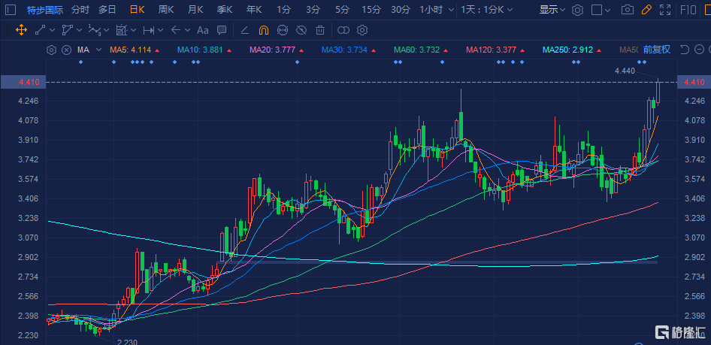Viewport: 711px width, 345px height.
Task: Remove MA indicator with the X icon
Action: 65,50
